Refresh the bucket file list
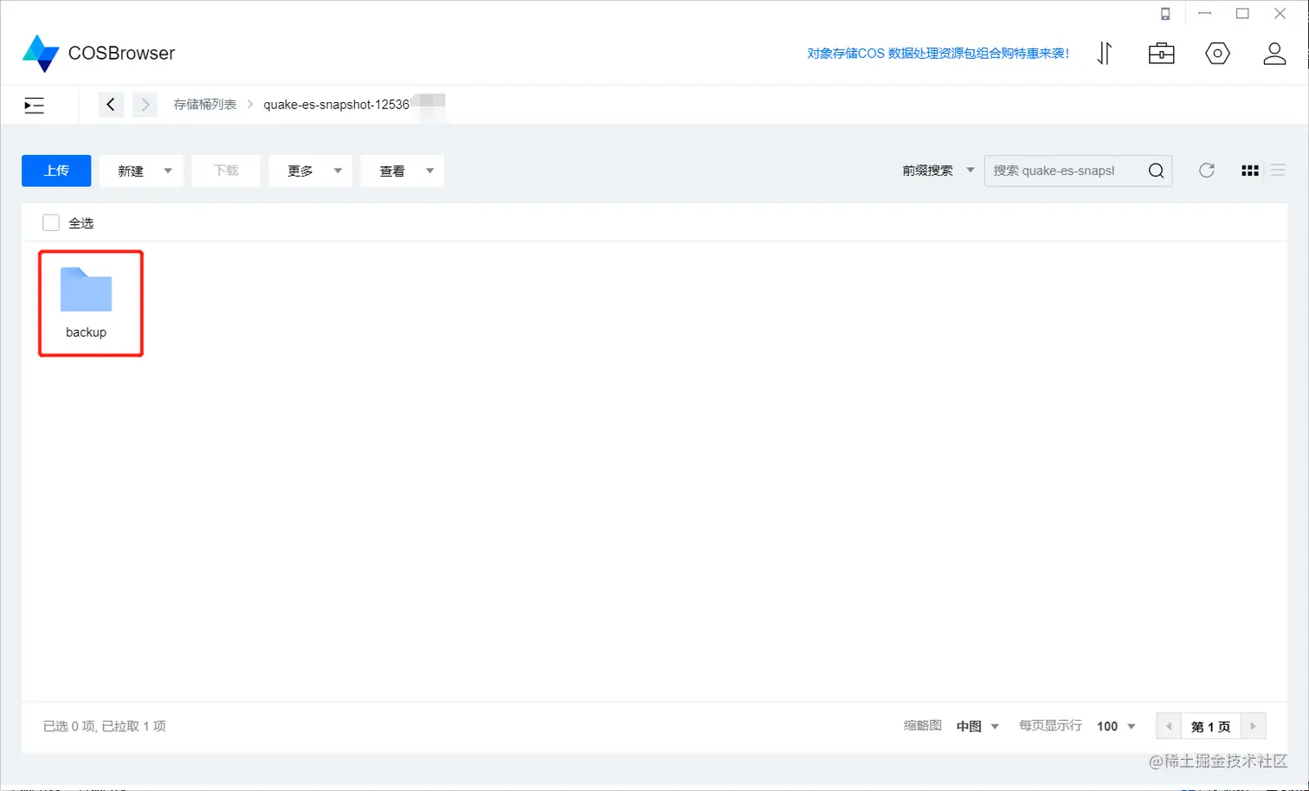Screen dimensions: 1309x791 (x=1207, y=170)
